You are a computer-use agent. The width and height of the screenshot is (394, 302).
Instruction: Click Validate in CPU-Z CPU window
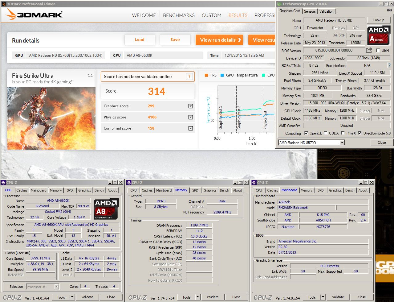[x=87, y=297]
